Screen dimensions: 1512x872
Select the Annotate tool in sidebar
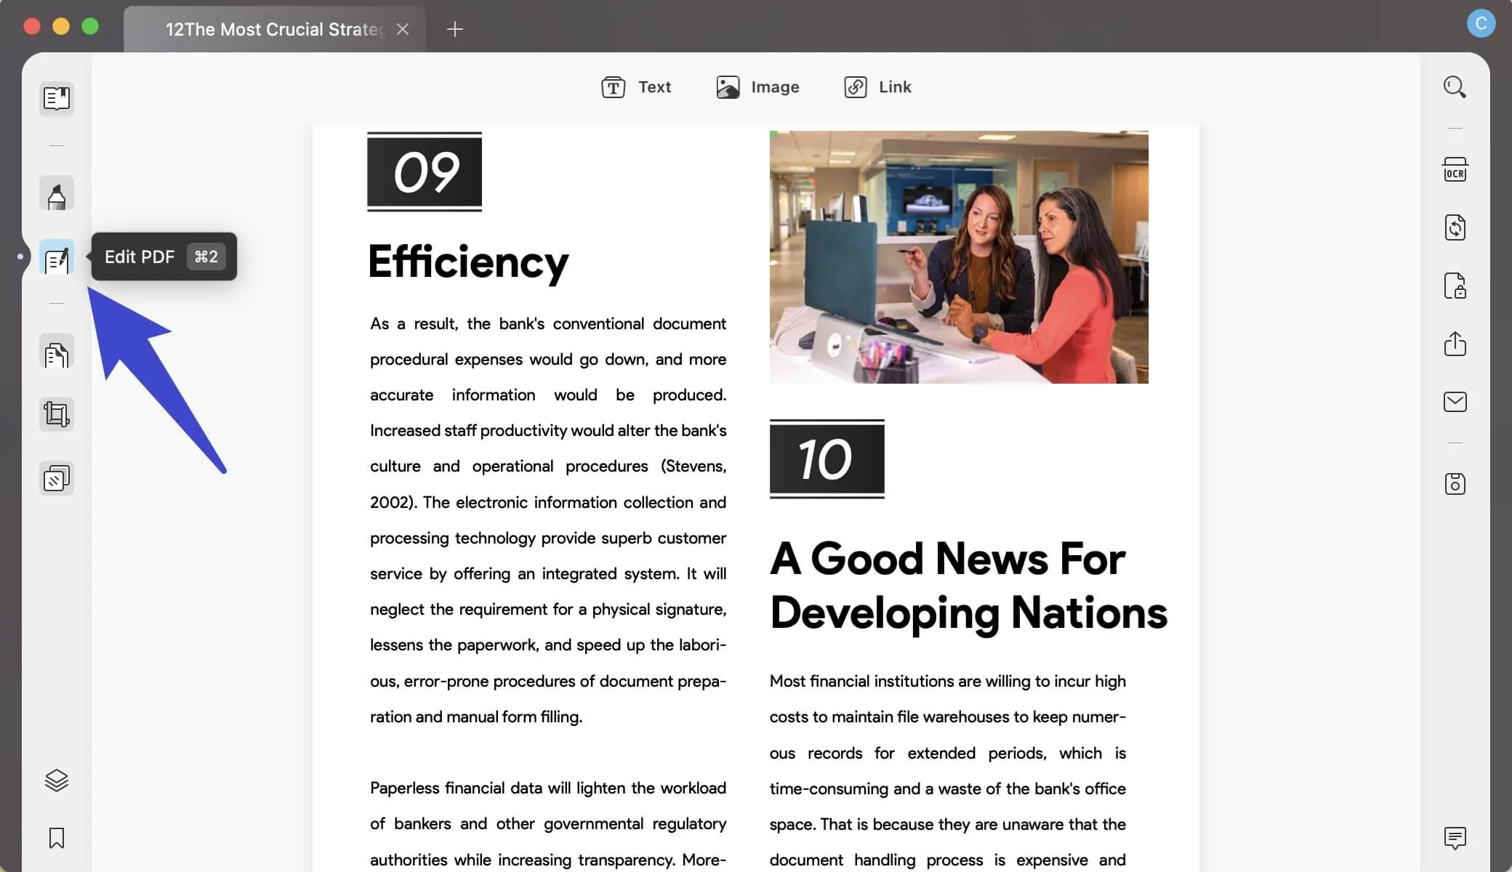click(56, 196)
